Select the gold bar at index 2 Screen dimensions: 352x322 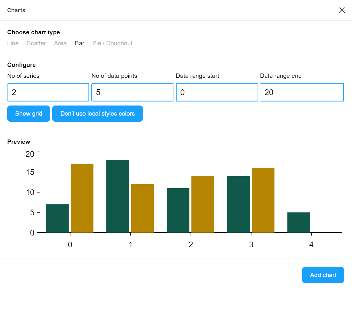(x=203, y=204)
